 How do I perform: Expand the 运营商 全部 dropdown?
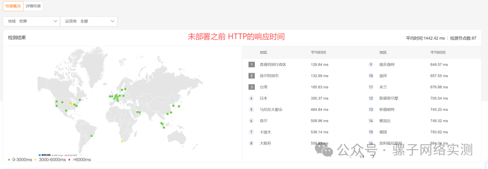click(x=89, y=21)
